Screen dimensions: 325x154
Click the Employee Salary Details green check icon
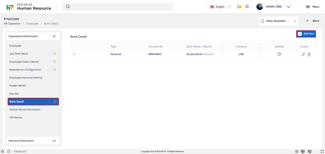55,62
